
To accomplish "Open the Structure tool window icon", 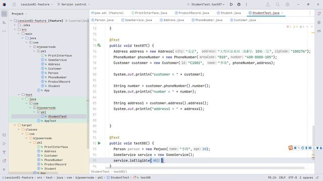I will (x=4, y=22).
